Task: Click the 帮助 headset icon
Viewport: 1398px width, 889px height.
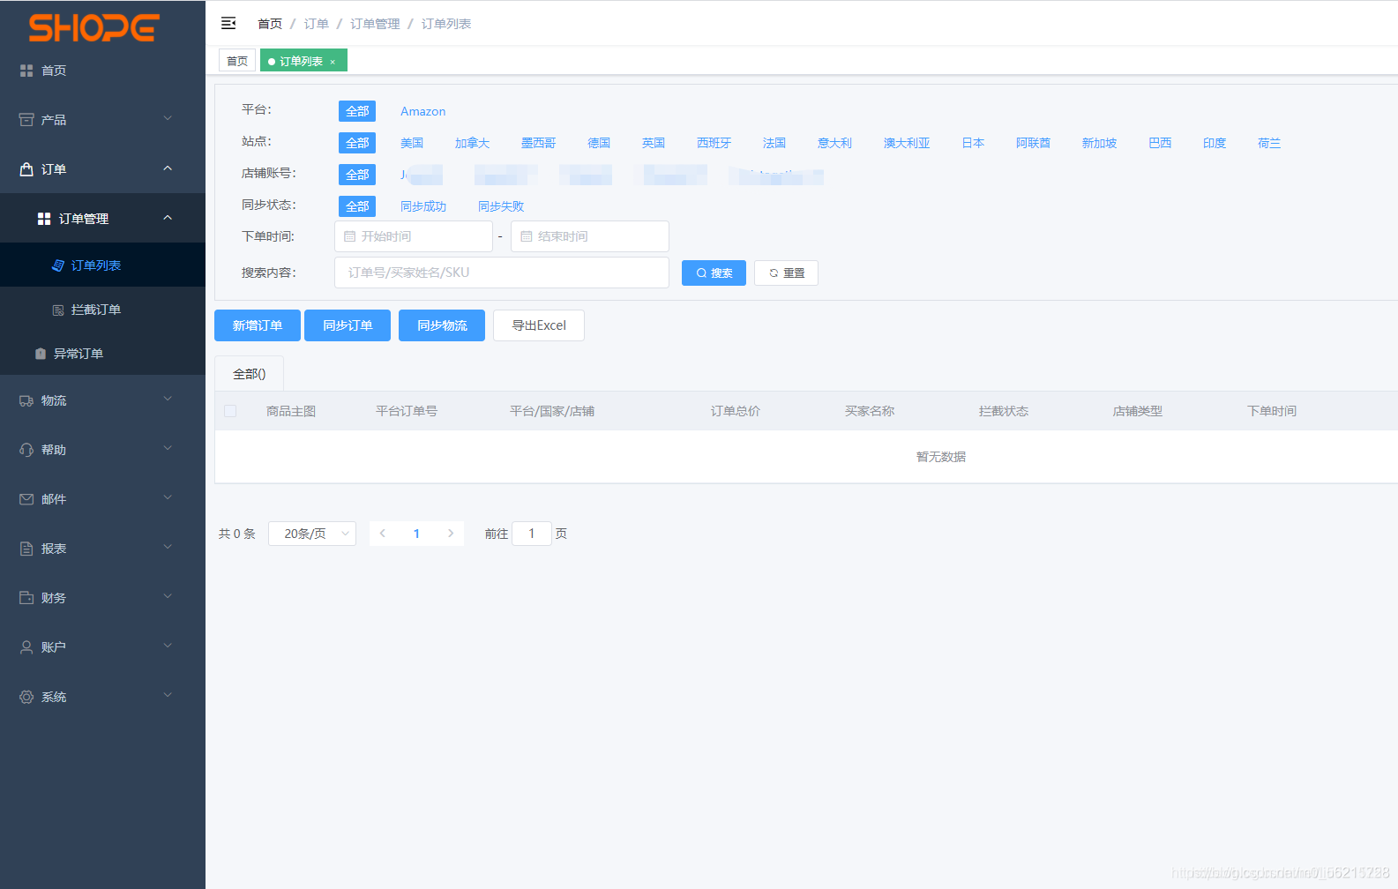Action: click(x=26, y=450)
